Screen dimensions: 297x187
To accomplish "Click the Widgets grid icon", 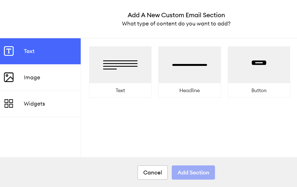I will pos(8,104).
